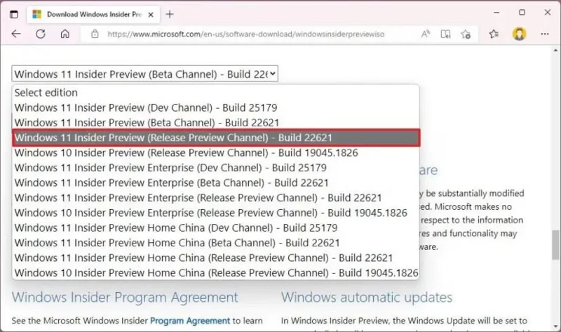Click the Windows Insider Program Agreement heading
Screen dimensions: 561x332
click(125, 298)
